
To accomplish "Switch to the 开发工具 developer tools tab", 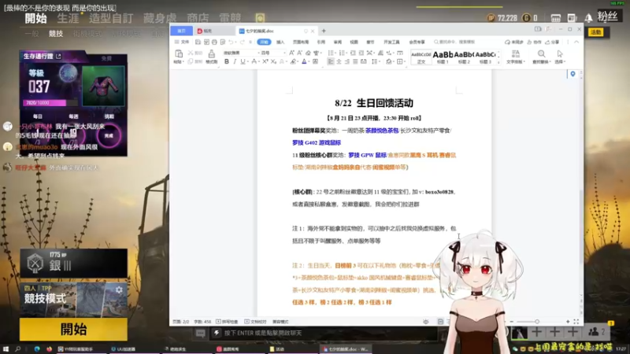I will [391, 42].
